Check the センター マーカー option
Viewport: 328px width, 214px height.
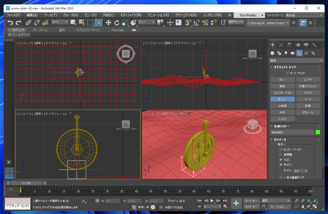pyautogui.click(x=281, y=150)
